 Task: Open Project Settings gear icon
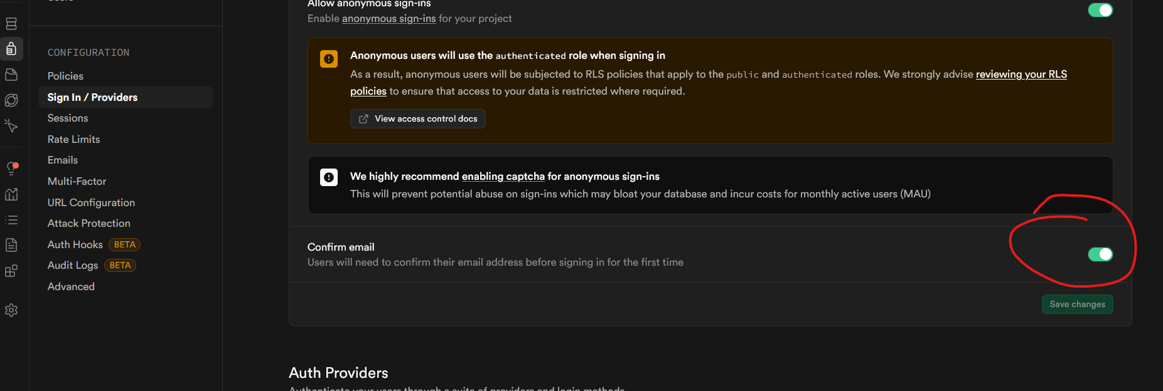click(11, 310)
